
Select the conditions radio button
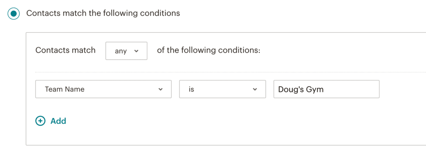coord(14,13)
